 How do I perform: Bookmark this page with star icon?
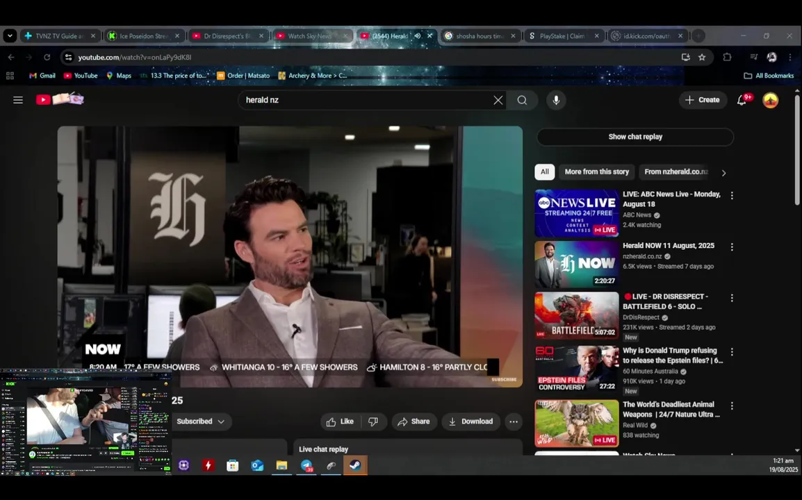pyautogui.click(x=702, y=57)
